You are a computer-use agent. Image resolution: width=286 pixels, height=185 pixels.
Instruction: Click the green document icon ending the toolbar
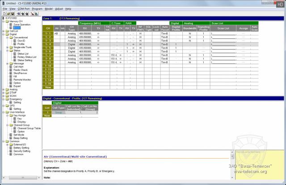37,14
